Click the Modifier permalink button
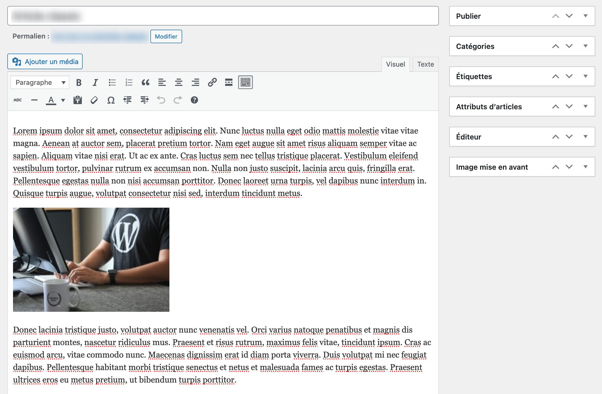 click(x=166, y=36)
